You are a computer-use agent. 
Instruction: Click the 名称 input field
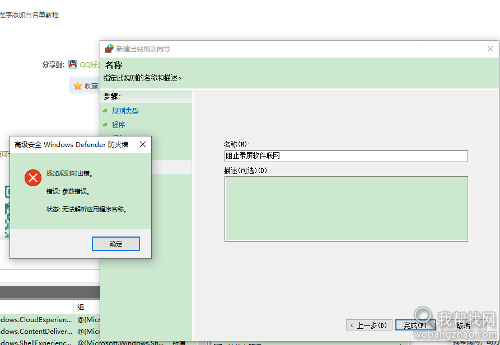coord(346,156)
